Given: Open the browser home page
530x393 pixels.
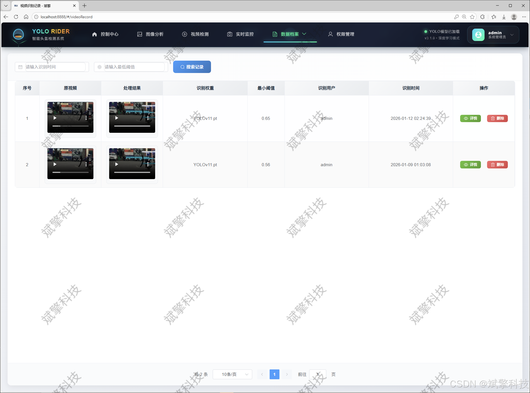Looking at the screenshot, I should pyautogui.click(x=26, y=17).
